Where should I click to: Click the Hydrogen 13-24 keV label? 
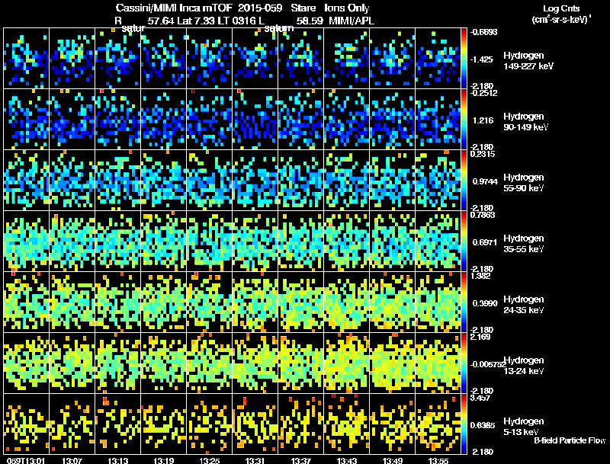(x=524, y=366)
